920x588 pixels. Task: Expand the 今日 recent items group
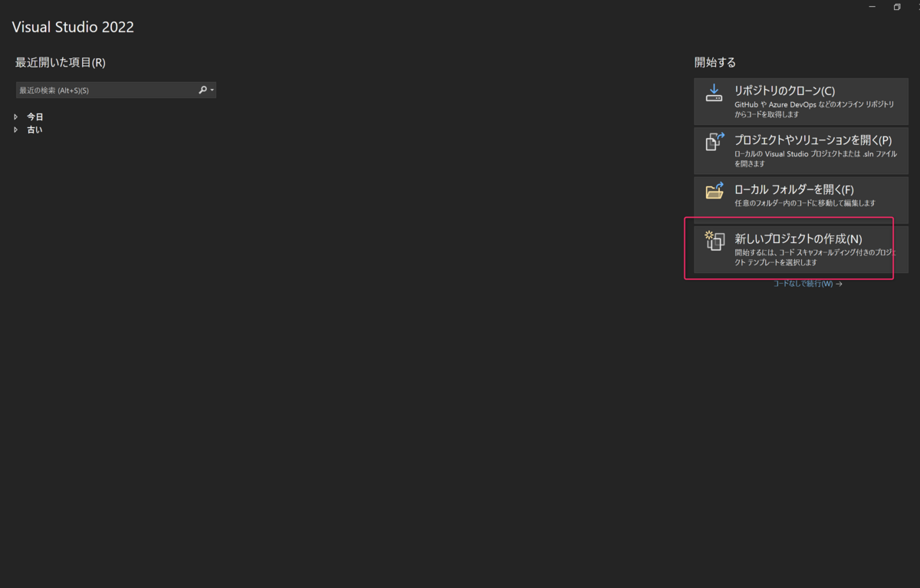[x=15, y=117]
